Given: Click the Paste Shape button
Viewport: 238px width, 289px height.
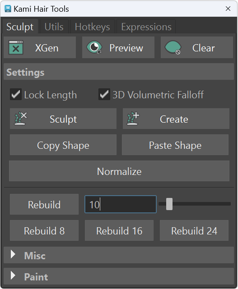Looking at the screenshot, I should tap(175, 145).
